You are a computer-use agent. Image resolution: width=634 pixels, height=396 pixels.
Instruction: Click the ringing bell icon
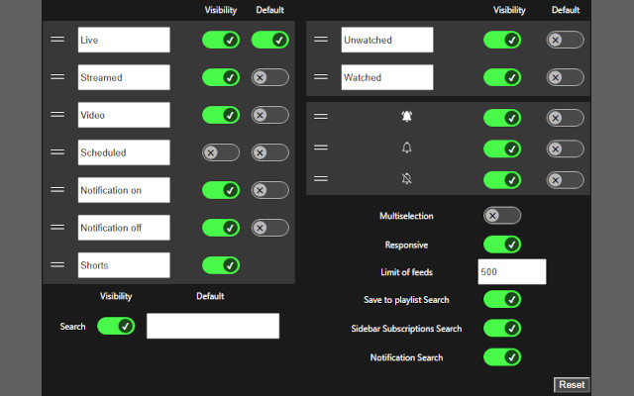(x=407, y=117)
